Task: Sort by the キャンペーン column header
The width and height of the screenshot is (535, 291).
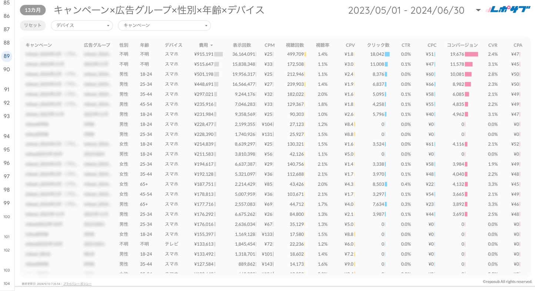Action: coord(39,45)
